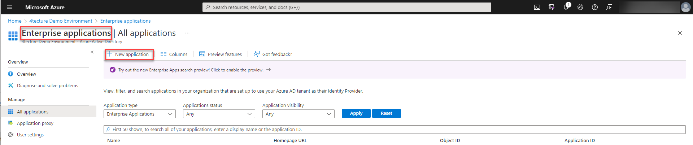
Task: Open Enterprise applications breadcrumb link
Action: (x=125, y=21)
